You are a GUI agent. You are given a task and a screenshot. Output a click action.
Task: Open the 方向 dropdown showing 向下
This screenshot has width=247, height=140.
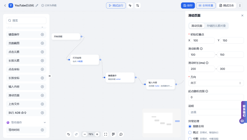[x=216, y=83]
